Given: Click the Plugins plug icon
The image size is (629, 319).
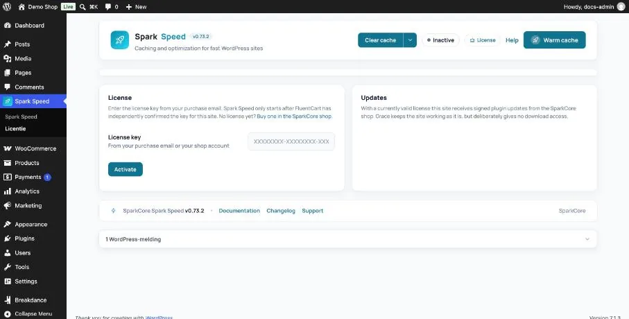Looking at the screenshot, I should 7,239.
